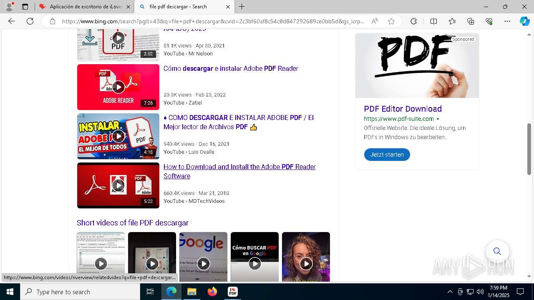Viewport: 534px width, 300px height.
Task: Open Cómo descargar e instalar Adobe PDF Reader link
Action: [x=231, y=68]
